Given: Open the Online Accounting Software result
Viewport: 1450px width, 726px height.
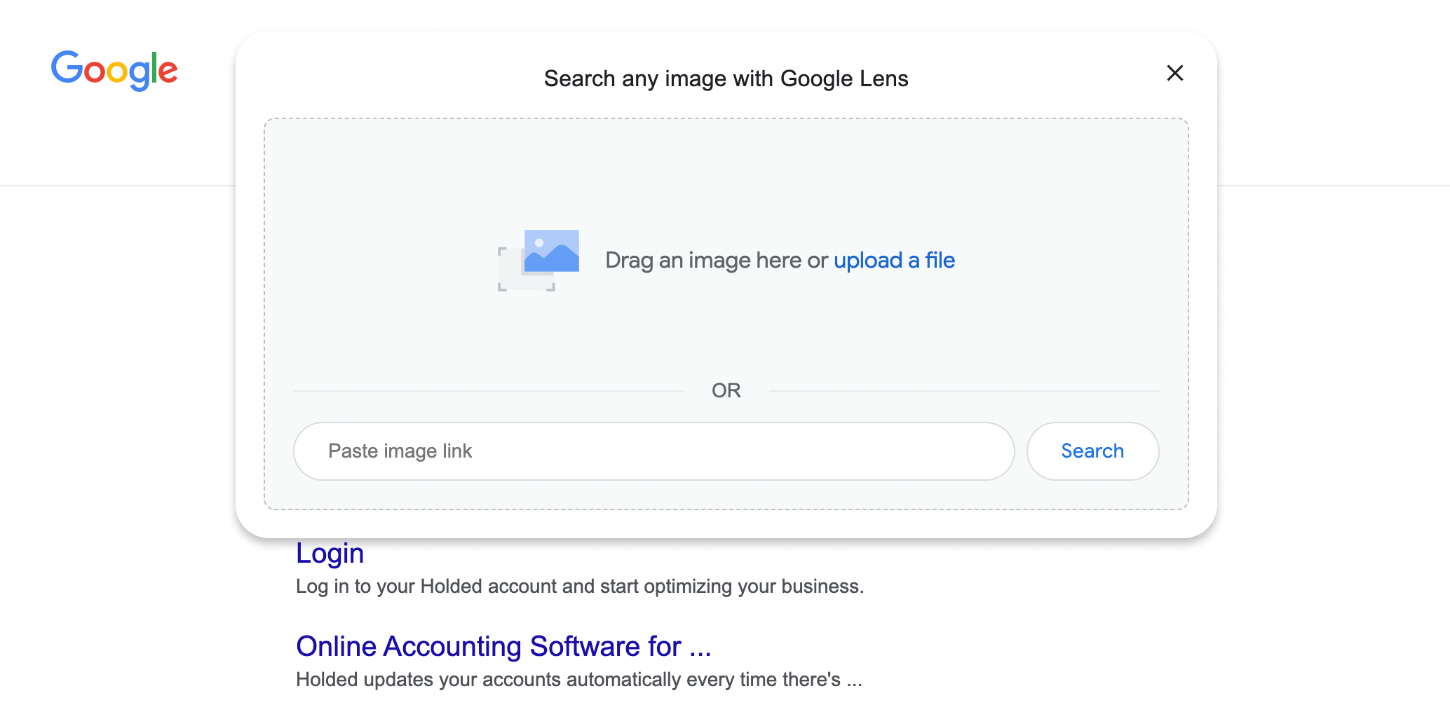Looking at the screenshot, I should pyautogui.click(x=503, y=646).
